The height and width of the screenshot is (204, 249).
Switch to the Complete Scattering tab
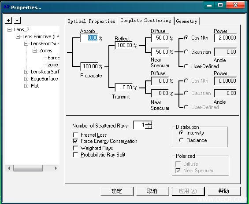pos(146,21)
